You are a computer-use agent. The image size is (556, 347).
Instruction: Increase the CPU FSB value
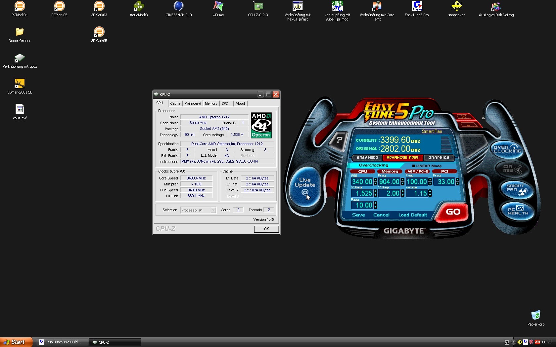[x=375, y=180]
